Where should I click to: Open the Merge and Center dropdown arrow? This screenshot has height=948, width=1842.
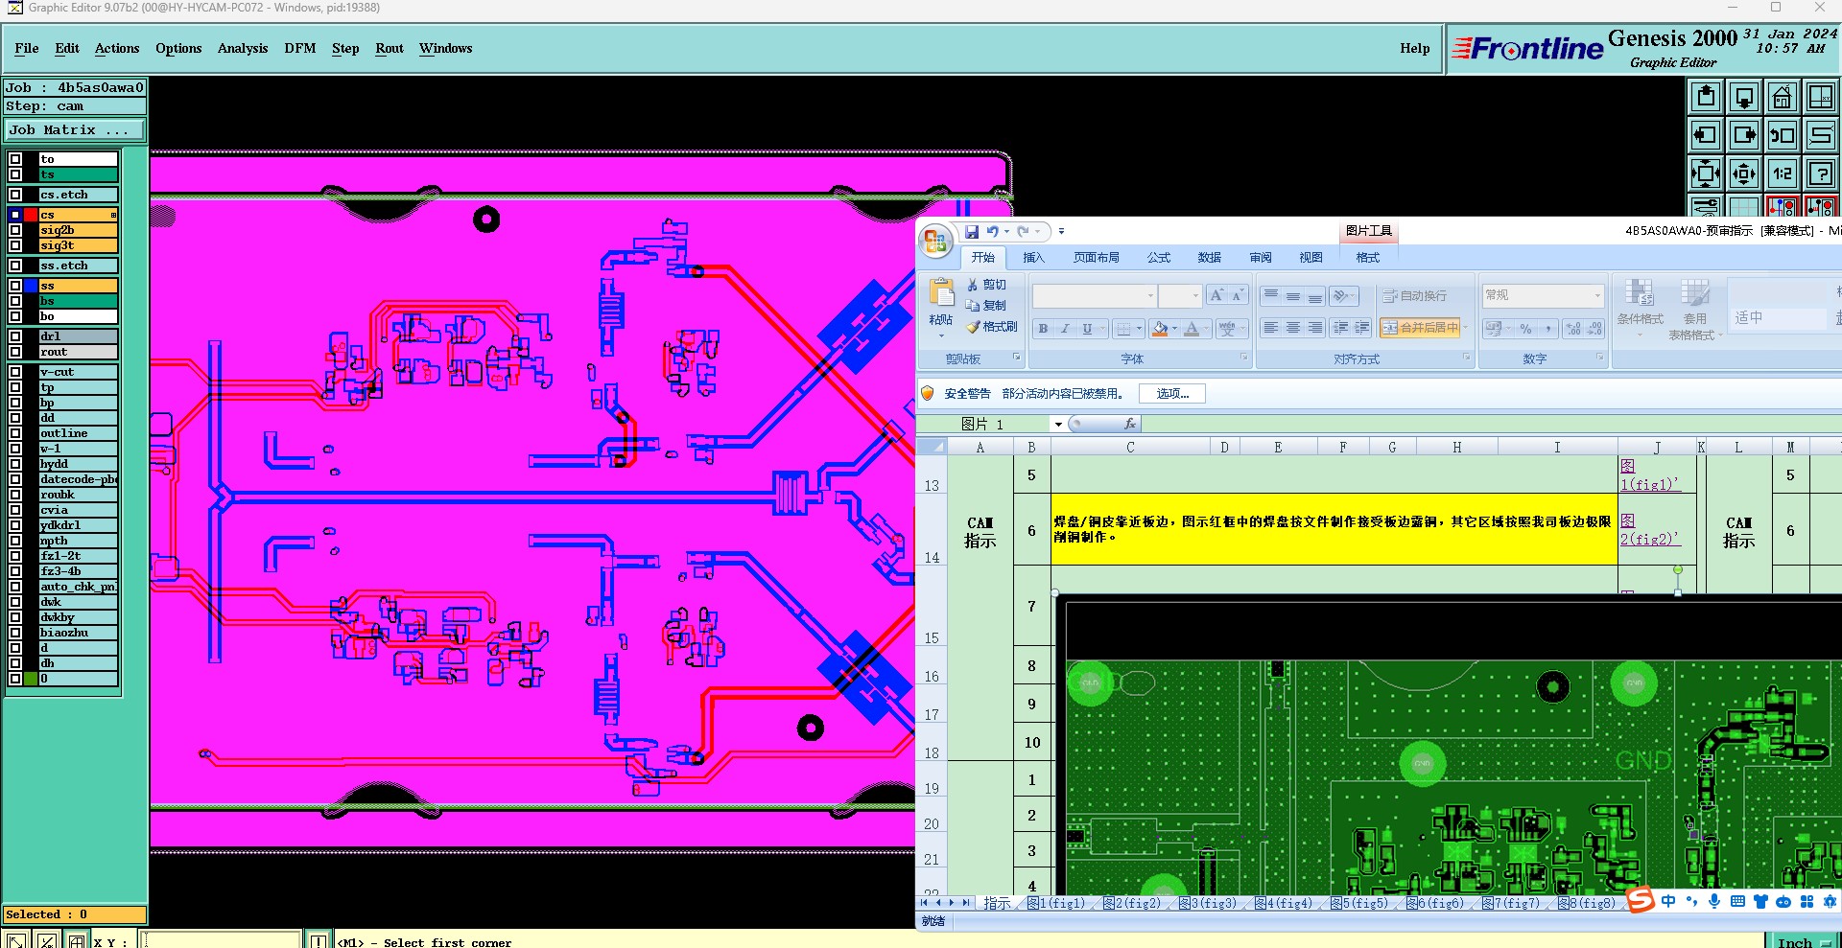[x=1466, y=328]
